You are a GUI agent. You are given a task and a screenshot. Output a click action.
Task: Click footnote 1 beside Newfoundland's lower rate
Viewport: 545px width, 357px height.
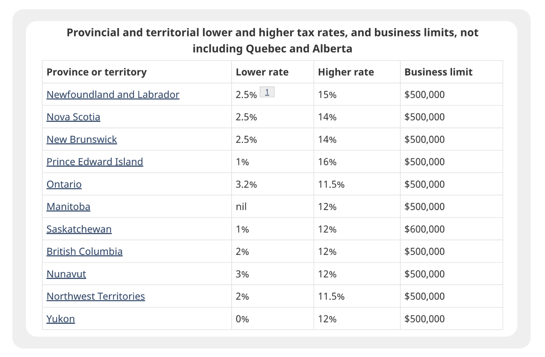267,92
